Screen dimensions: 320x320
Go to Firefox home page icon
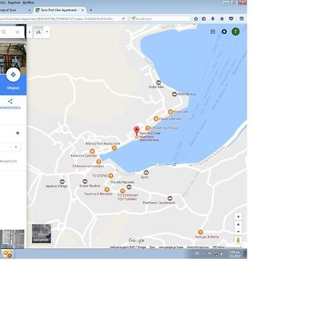coord(222,18)
